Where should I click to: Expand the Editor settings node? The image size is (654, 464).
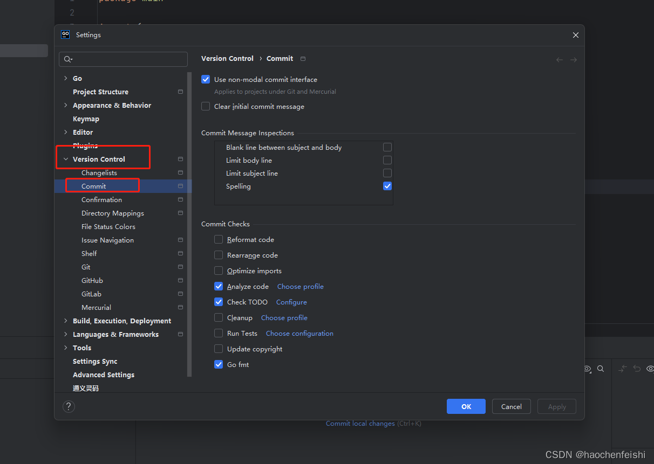click(x=66, y=132)
